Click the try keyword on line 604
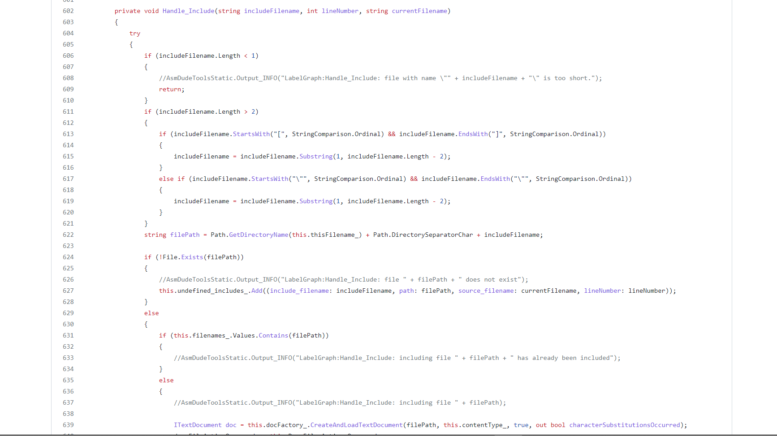 coord(135,33)
